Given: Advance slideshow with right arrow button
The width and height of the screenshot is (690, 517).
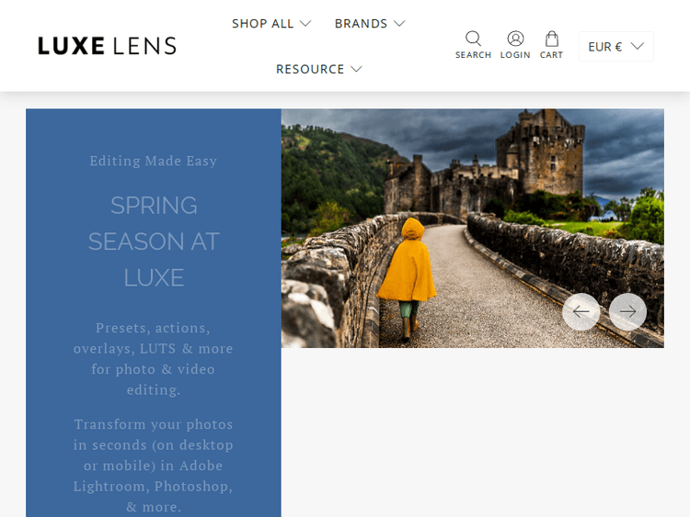Looking at the screenshot, I should tap(628, 311).
